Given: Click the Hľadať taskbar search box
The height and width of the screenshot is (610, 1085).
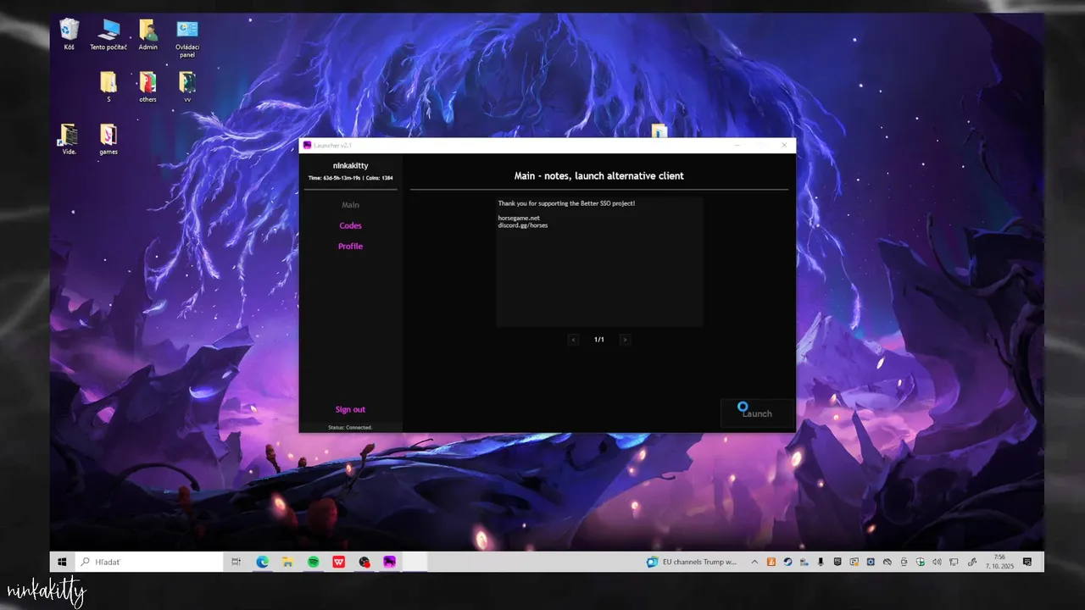Looking at the screenshot, I should pos(149,562).
